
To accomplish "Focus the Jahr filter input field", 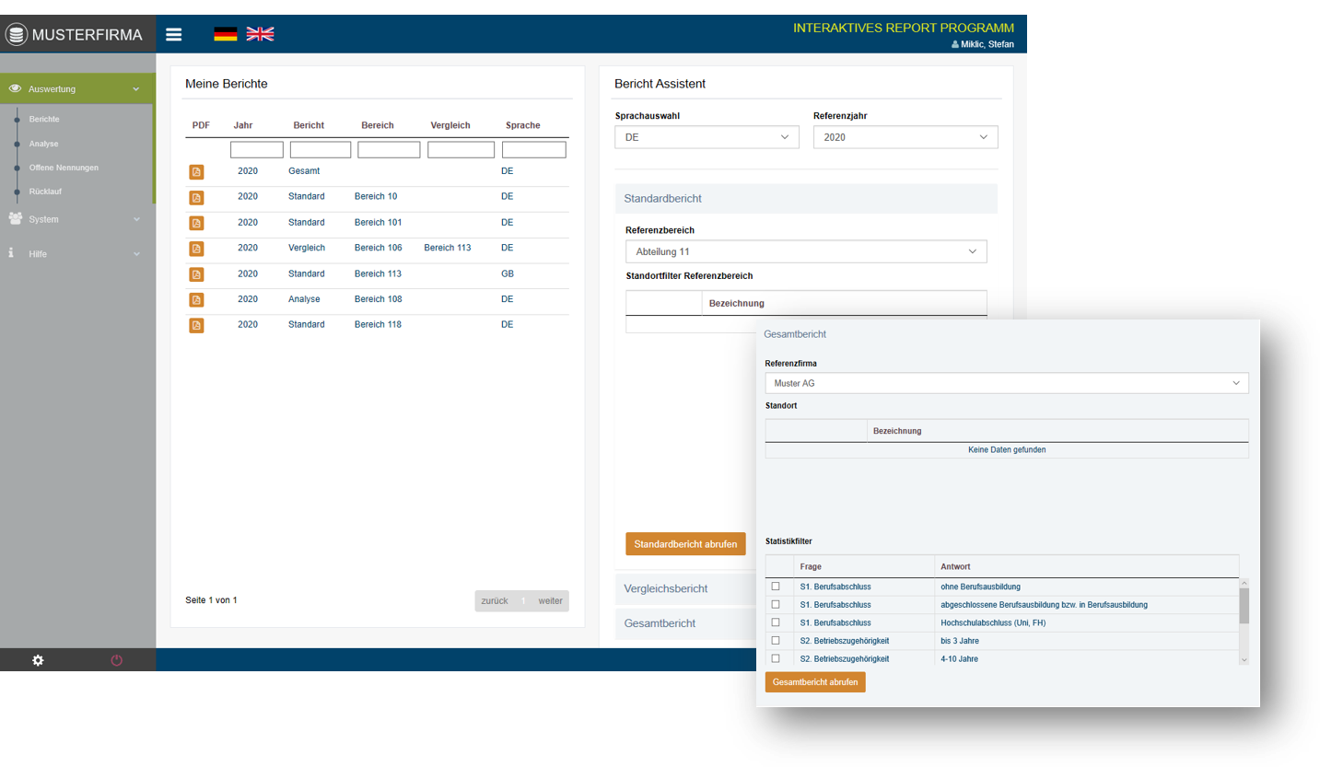I will coord(257,150).
